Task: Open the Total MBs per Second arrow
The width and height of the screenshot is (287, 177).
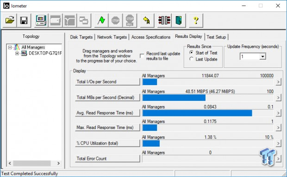Action: pyautogui.click(x=278, y=98)
